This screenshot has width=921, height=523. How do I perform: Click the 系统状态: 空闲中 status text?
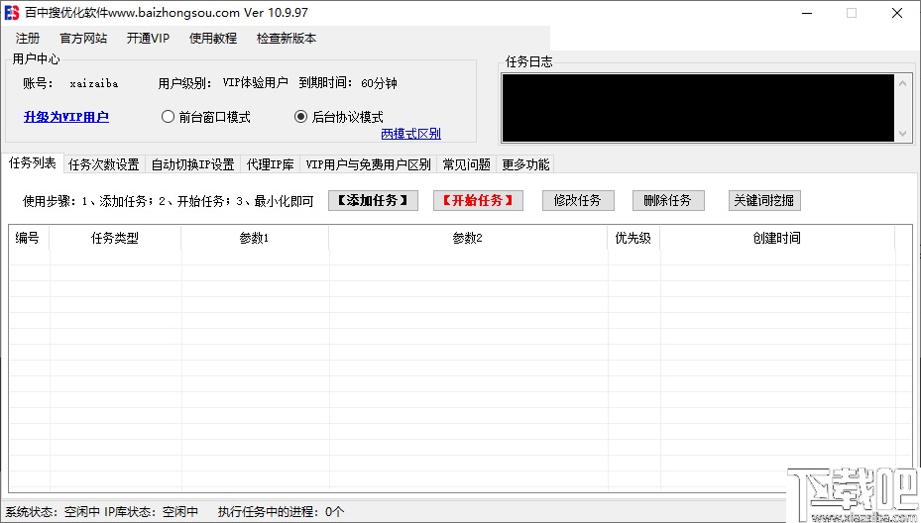point(53,512)
